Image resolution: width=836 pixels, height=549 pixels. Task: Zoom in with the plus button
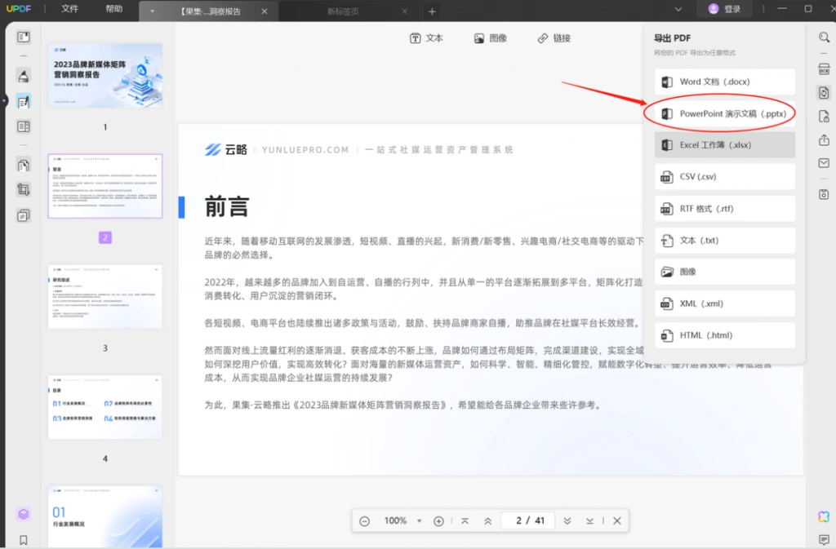(438, 520)
